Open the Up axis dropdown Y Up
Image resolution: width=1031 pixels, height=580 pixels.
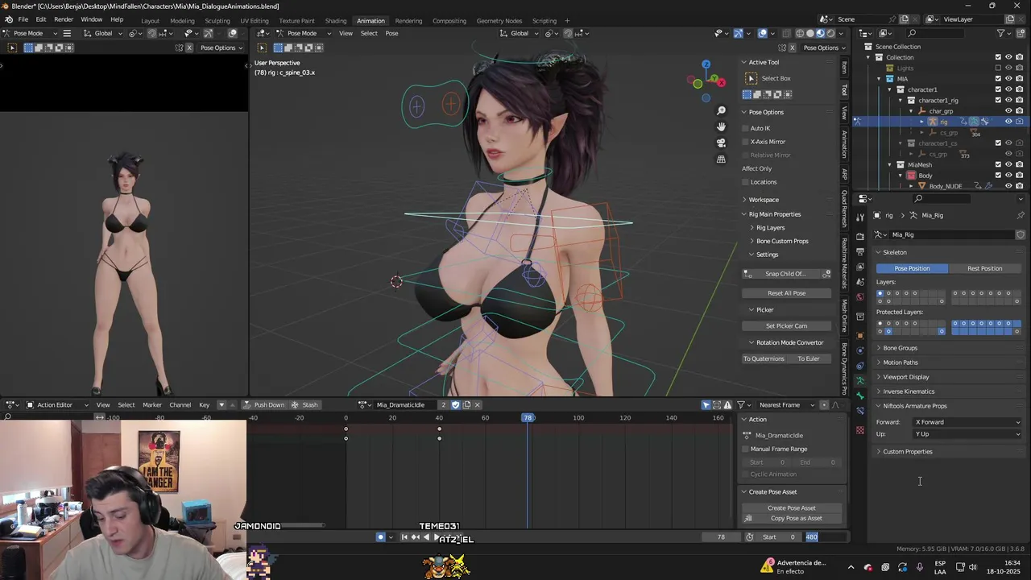[967, 434]
